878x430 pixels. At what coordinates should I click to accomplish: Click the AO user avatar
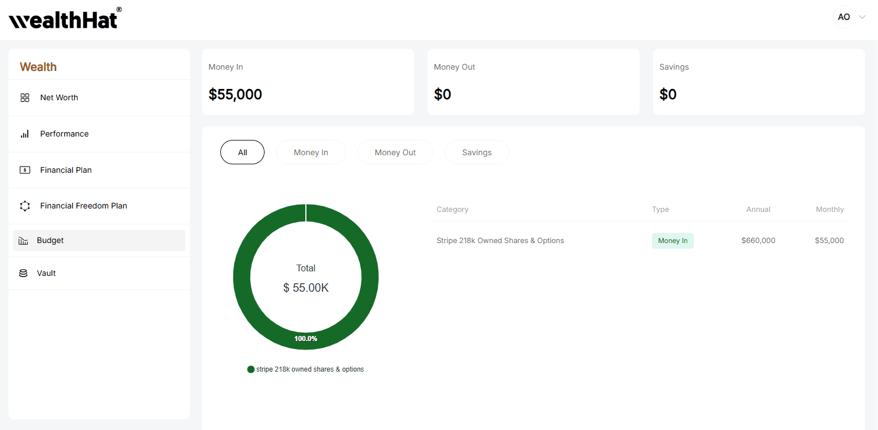pyautogui.click(x=844, y=17)
